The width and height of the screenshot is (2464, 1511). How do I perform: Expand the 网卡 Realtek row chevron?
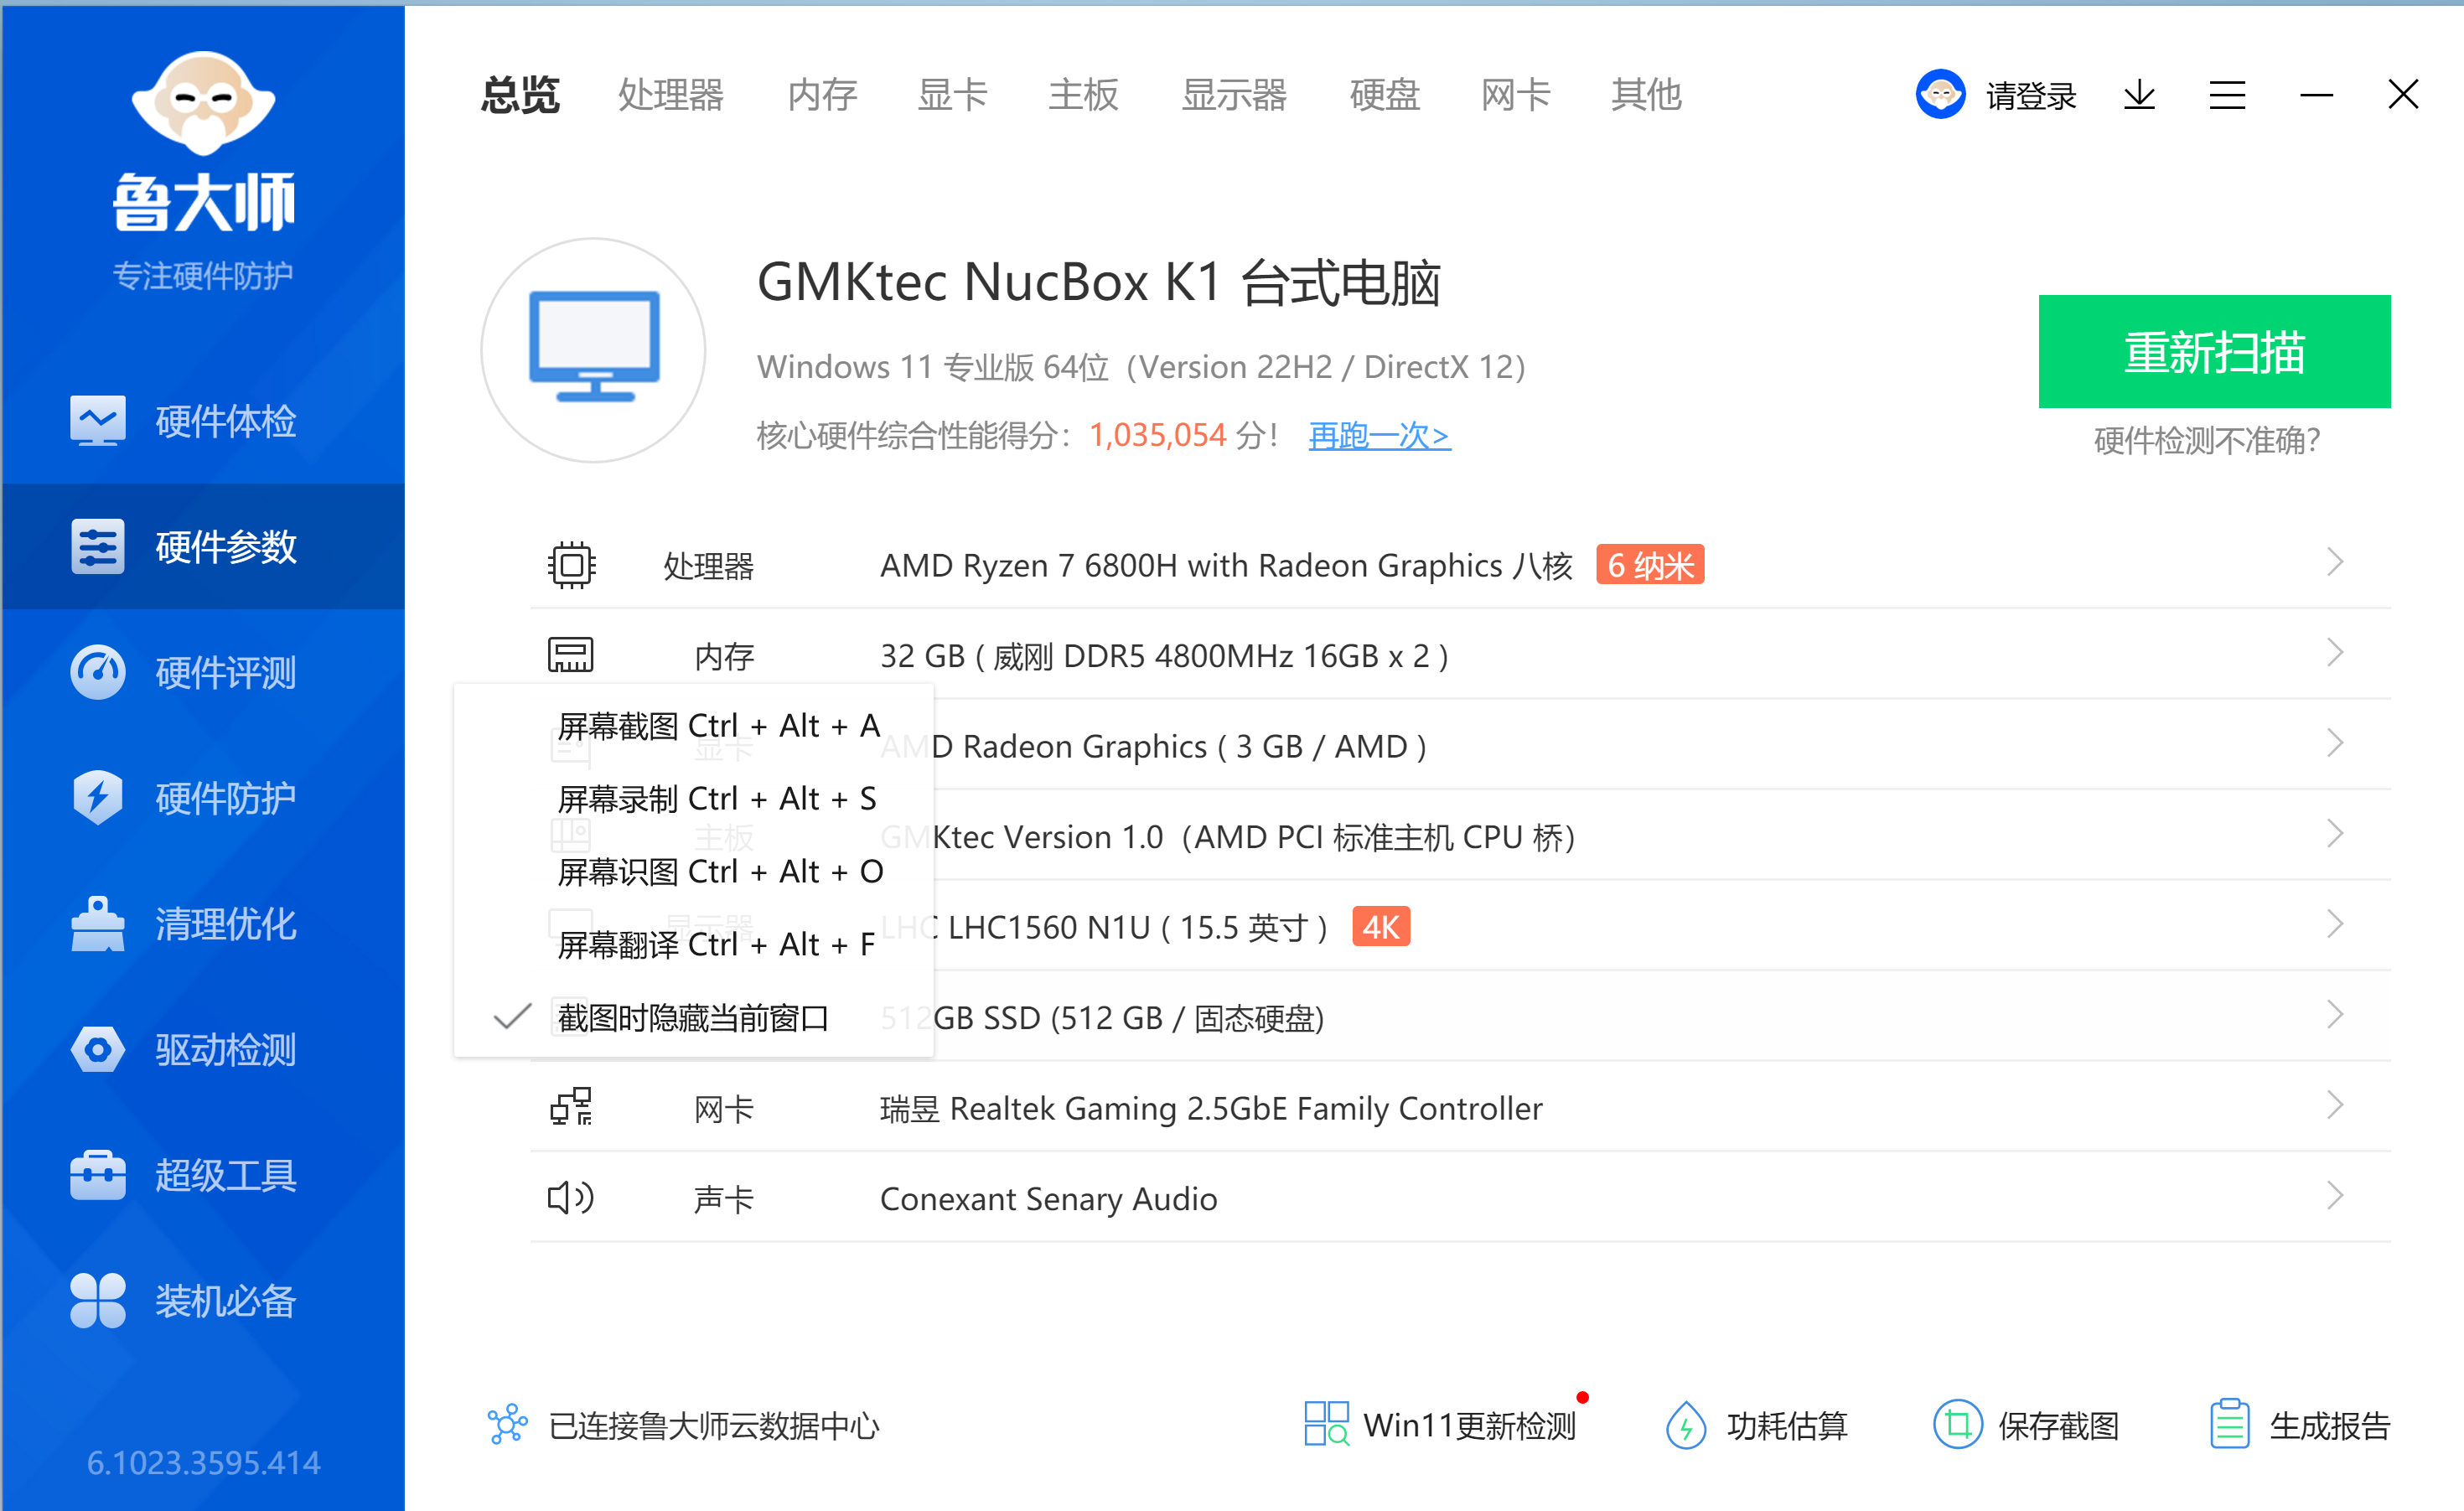(x=2335, y=1106)
